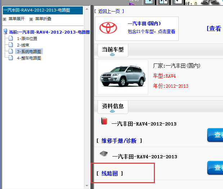Open the 一汽丰田 (国内) brand link
The width and height of the screenshot is (223, 189).
click(x=144, y=23)
